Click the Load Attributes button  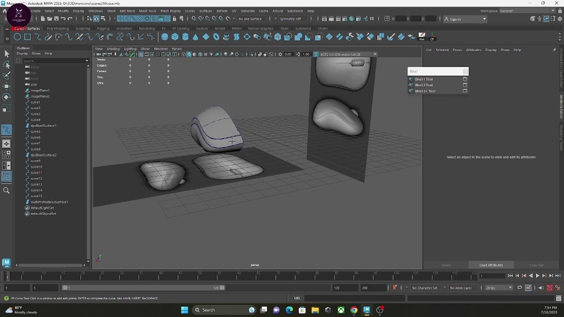491,265
